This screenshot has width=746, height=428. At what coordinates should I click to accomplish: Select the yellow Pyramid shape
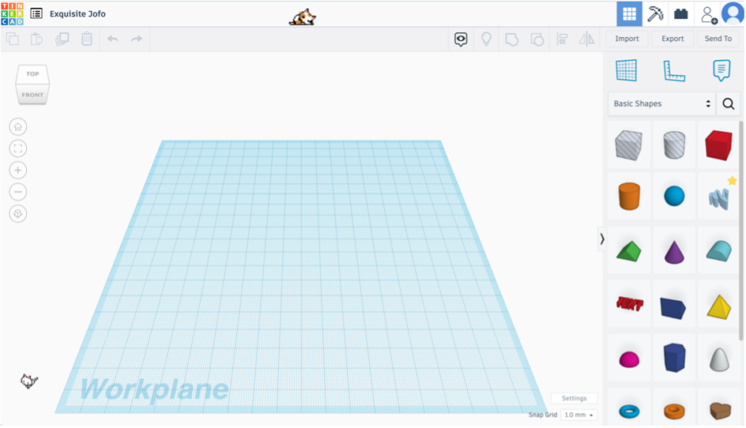tap(719, 307)
